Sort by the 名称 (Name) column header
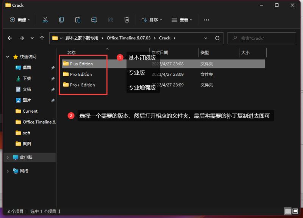The height and width of the screenshot is (218, 303). pyautogui.click(x=71, y=53)
